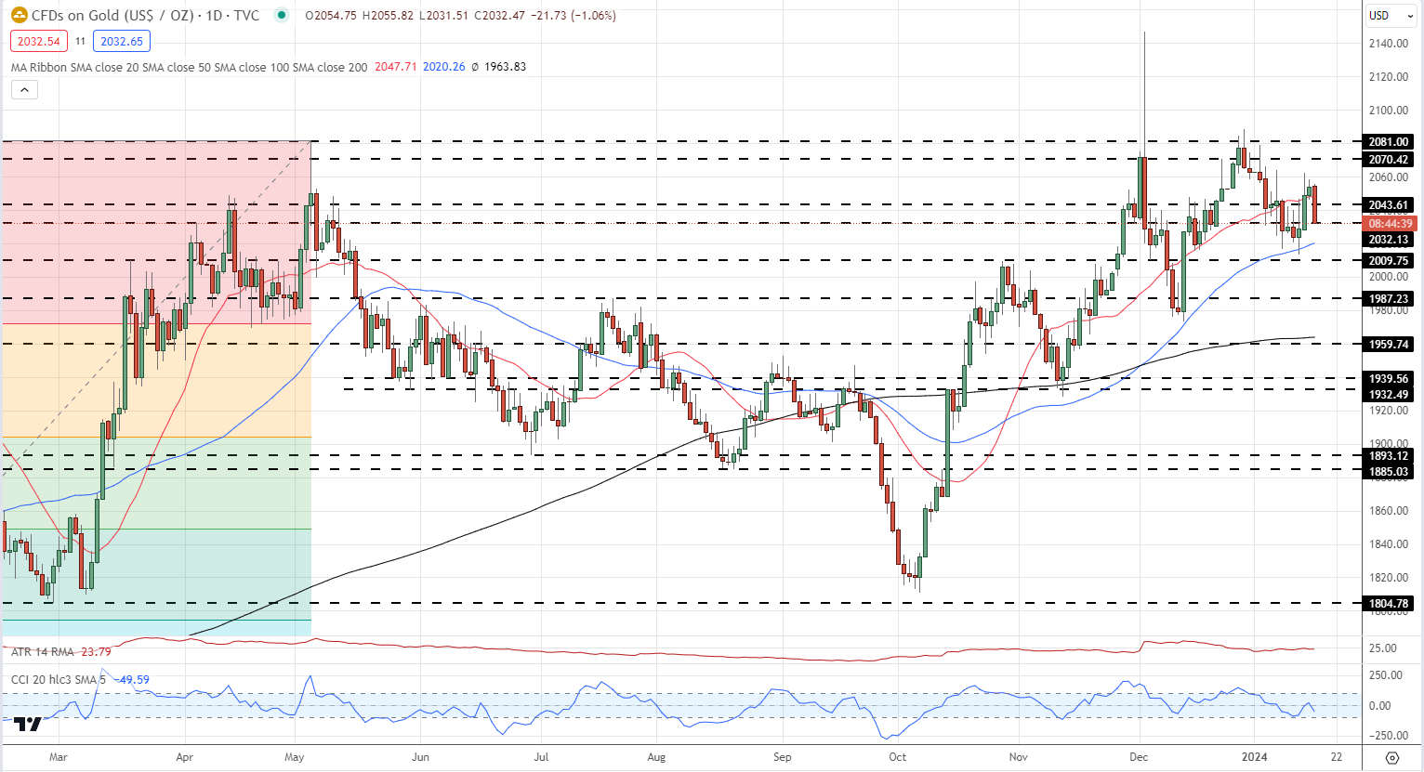Click the May label on the time axis
Viewport: 1424px width, 772px height.
click(295, 757)
